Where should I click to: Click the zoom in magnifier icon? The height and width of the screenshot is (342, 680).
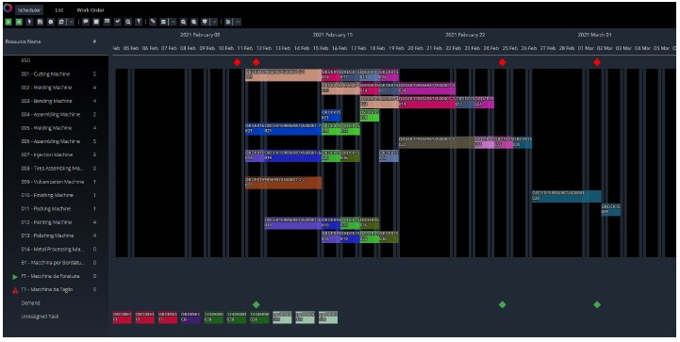184,22
